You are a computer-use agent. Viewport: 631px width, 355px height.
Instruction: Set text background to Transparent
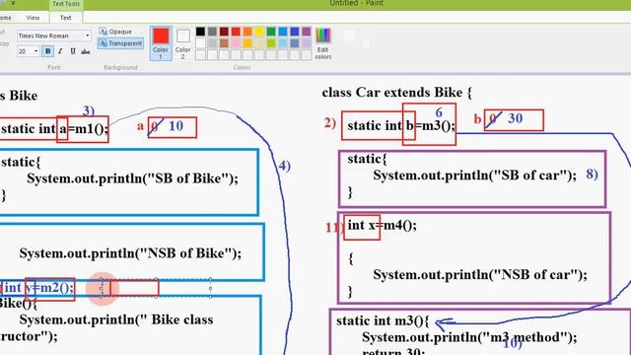(x=120, y=43)
